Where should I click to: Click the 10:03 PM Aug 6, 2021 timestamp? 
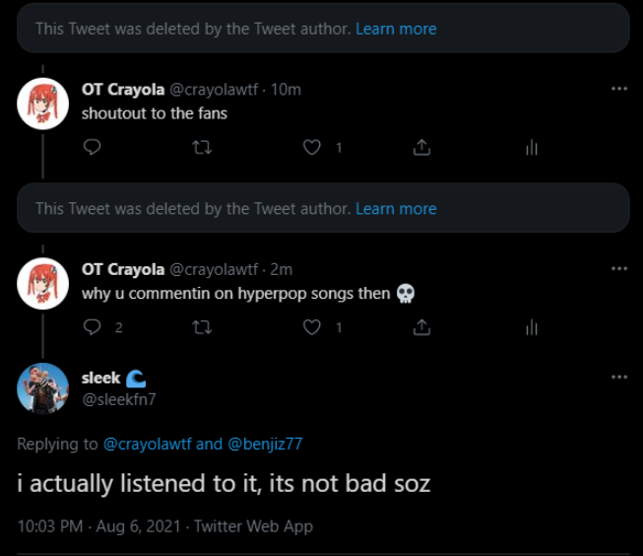point(98,525)
